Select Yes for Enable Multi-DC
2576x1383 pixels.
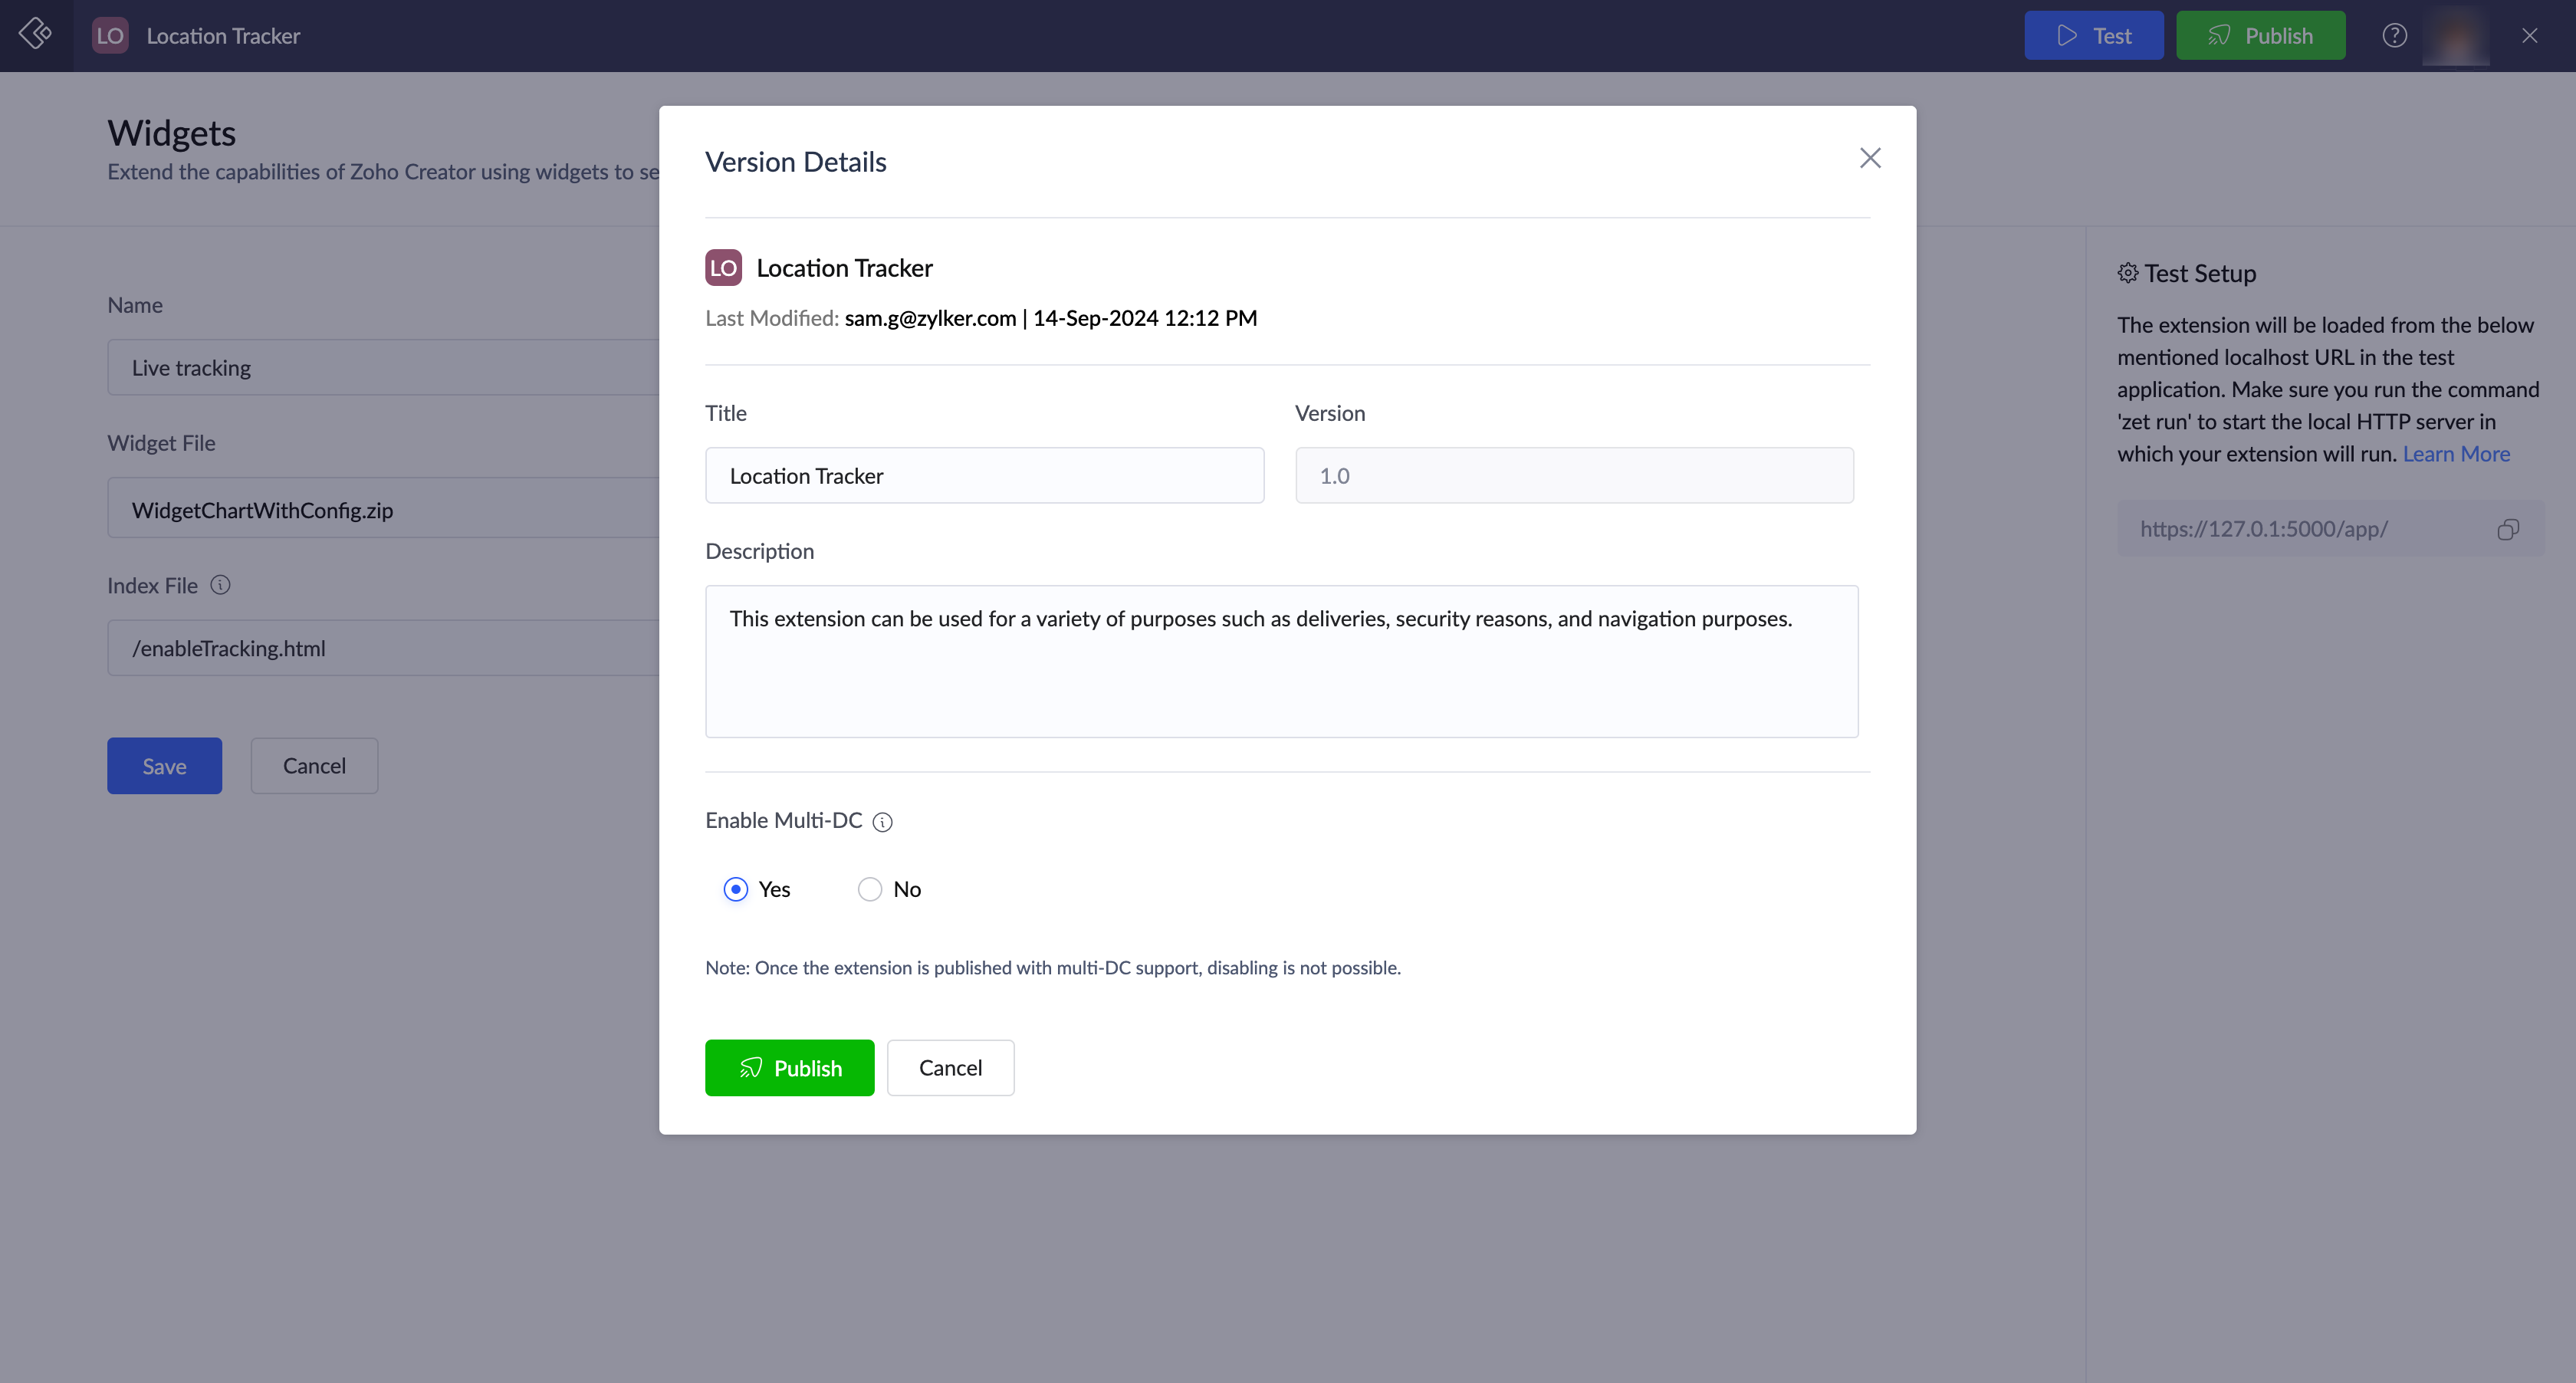click(x=736, y=889)
